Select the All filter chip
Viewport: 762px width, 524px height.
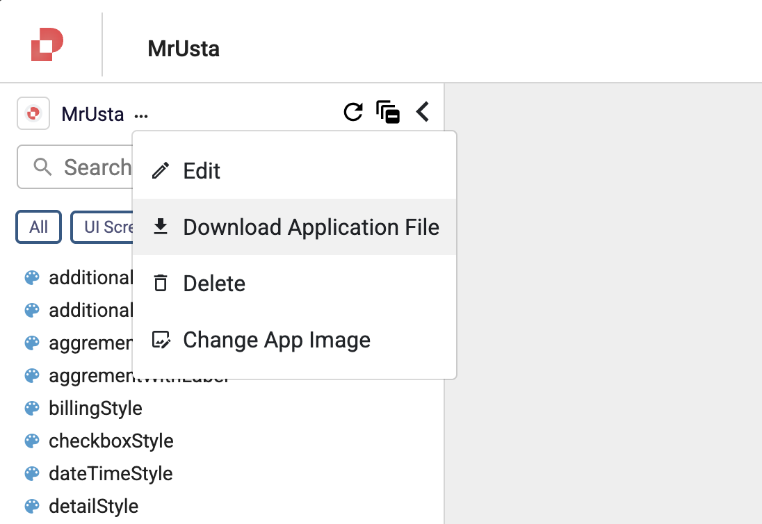click(x=39, y=227)
